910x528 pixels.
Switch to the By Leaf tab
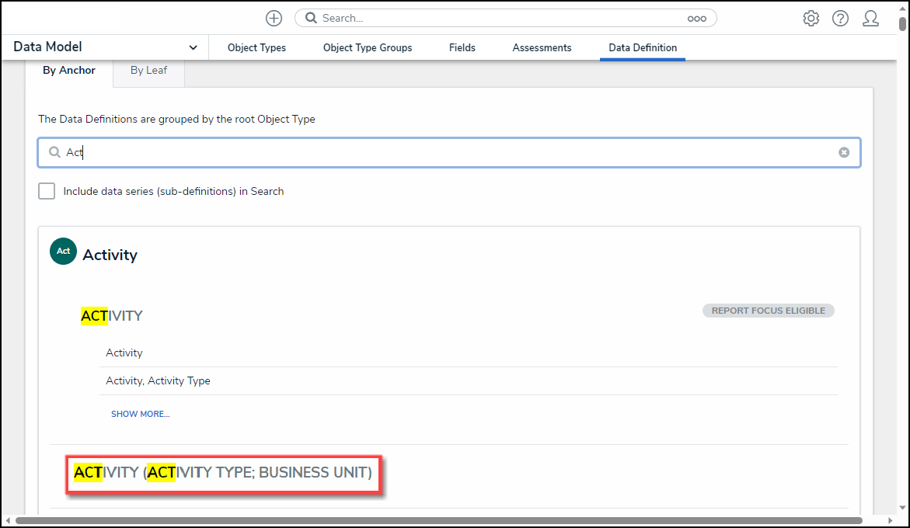coord(148,70)
